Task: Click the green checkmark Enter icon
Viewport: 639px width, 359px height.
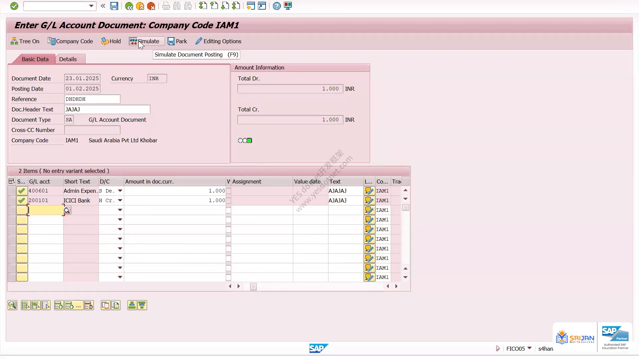Action: click(x=14, y=6)
